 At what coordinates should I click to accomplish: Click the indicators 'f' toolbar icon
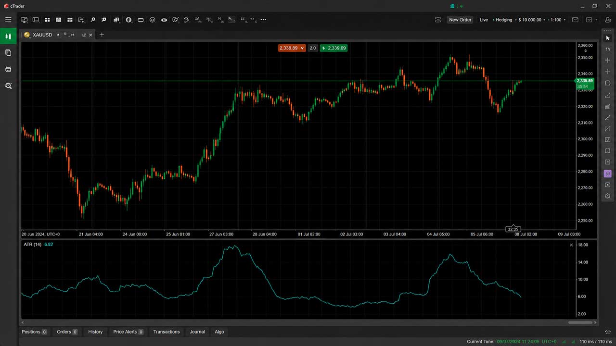click(128, 20)
